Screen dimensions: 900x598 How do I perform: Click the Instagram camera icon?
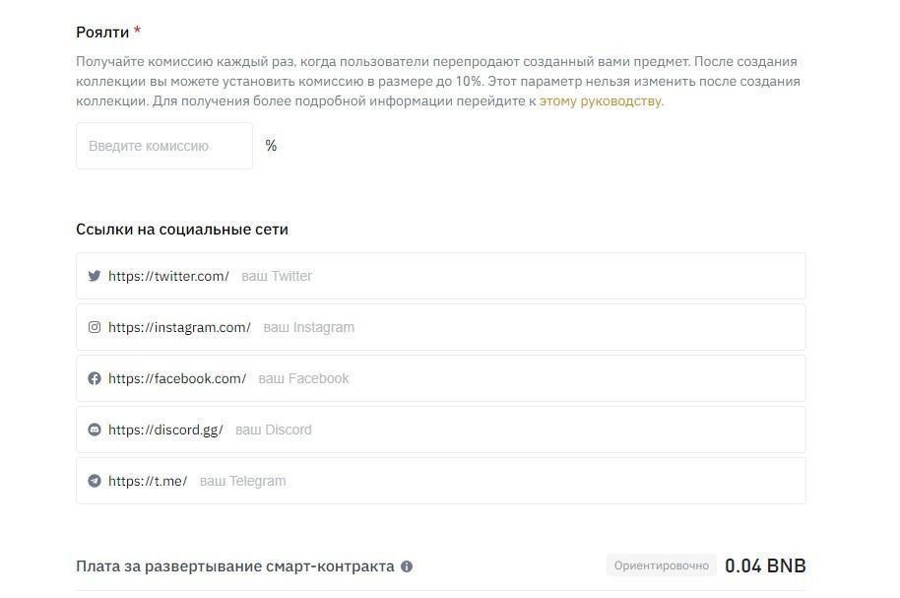coord(94,327)
